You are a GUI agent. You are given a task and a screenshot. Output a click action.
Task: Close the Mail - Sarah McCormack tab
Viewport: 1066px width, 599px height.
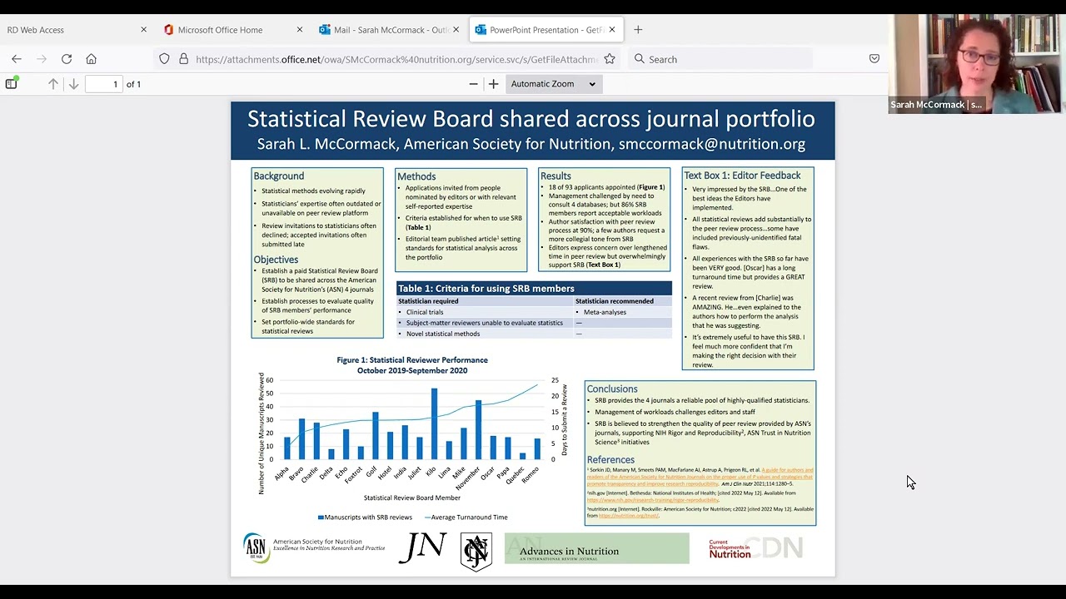pos(456,30)
